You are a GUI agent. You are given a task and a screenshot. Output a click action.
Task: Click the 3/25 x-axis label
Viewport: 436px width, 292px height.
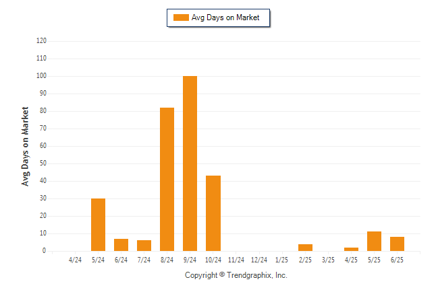pos(328,260)
